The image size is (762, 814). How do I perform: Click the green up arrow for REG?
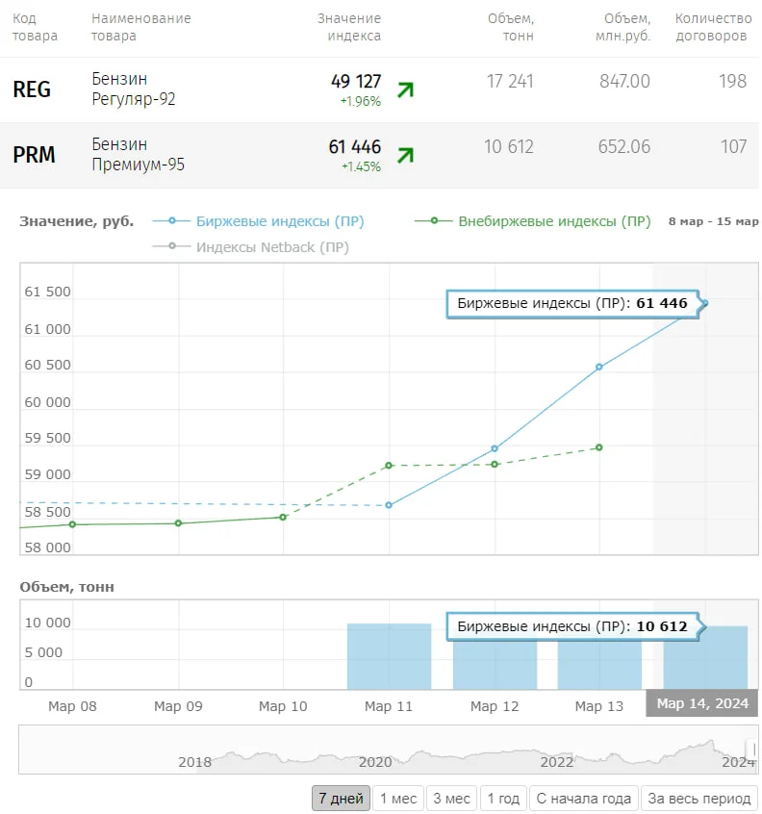pos(405,89)
